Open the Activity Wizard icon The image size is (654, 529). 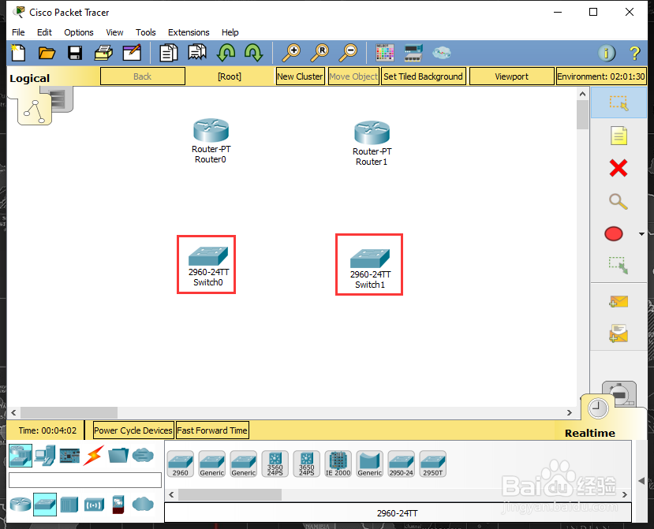[132, 53]
